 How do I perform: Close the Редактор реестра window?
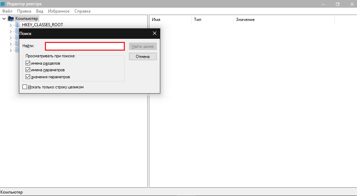tap(352, 4)
